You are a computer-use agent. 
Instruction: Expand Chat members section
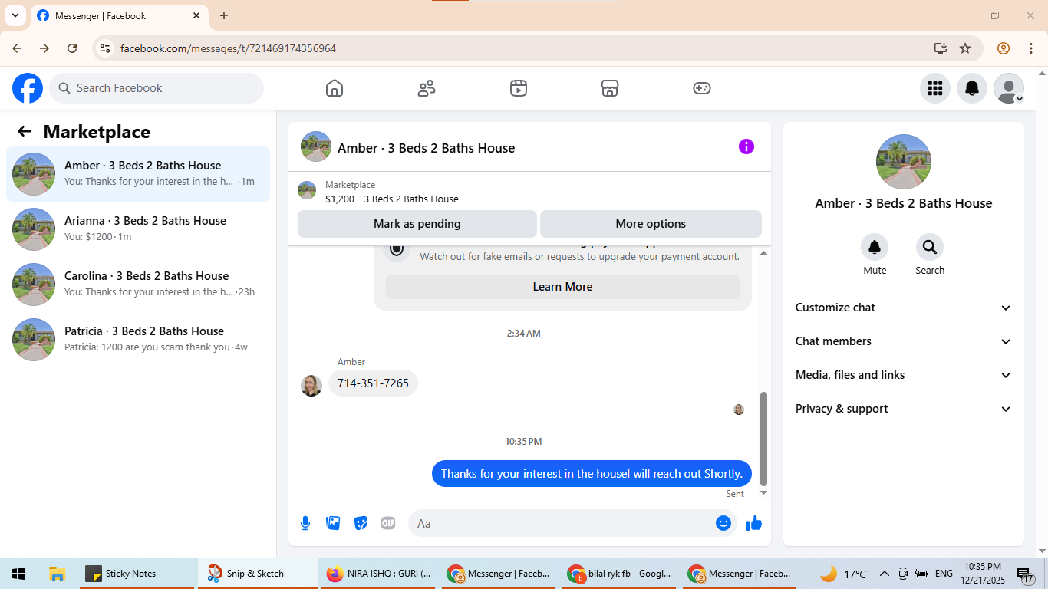[904, 341]
